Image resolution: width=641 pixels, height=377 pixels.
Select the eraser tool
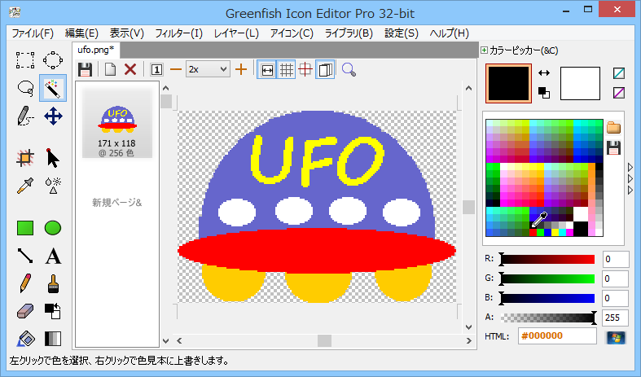(x=25, y=311)
